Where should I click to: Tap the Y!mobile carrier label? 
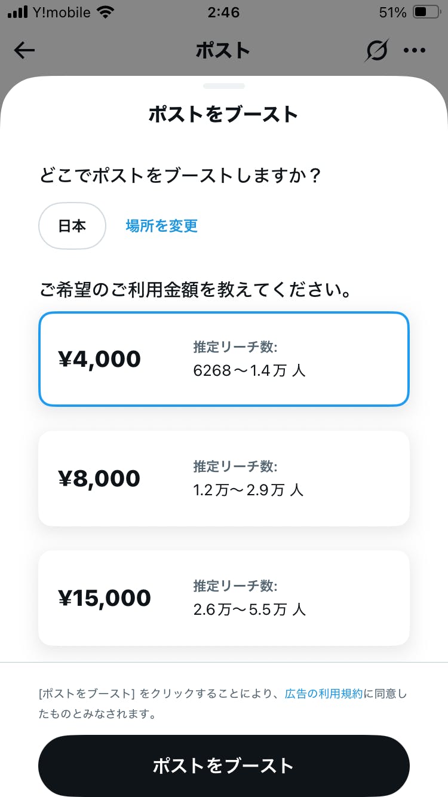click(62, 13)
